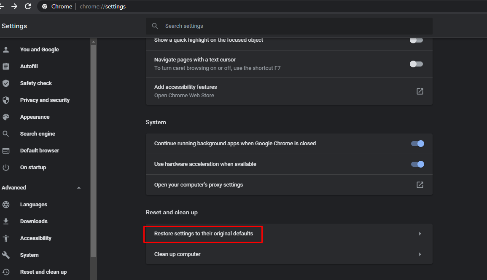
Task: Collapse the Advanced section in sidebar
Action: (x=79, y=188)
